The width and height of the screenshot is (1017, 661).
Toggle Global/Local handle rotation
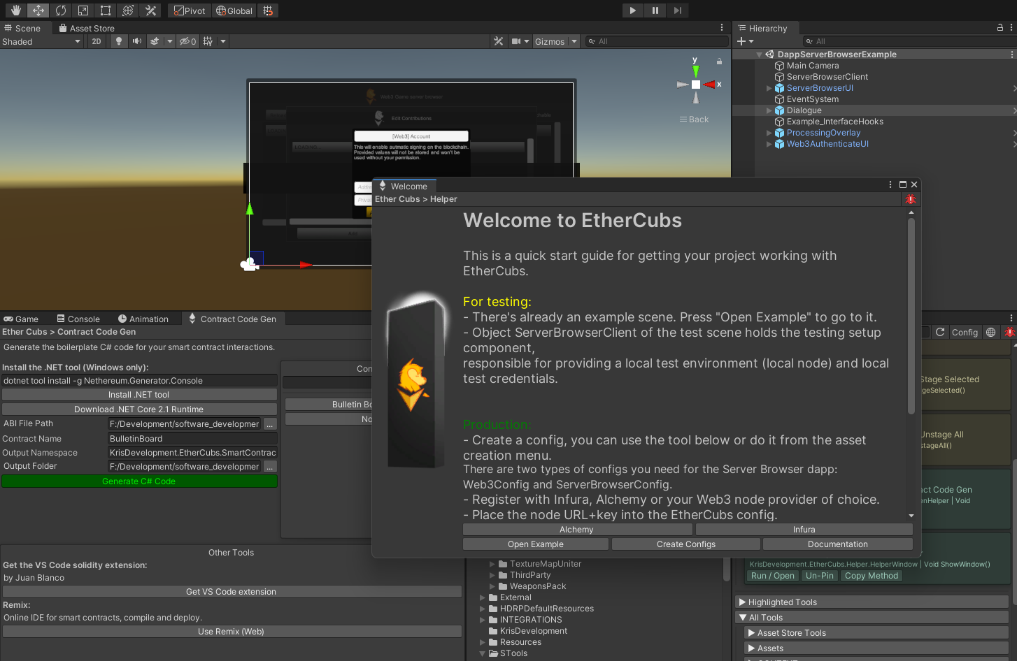click(x=234, y=10)
